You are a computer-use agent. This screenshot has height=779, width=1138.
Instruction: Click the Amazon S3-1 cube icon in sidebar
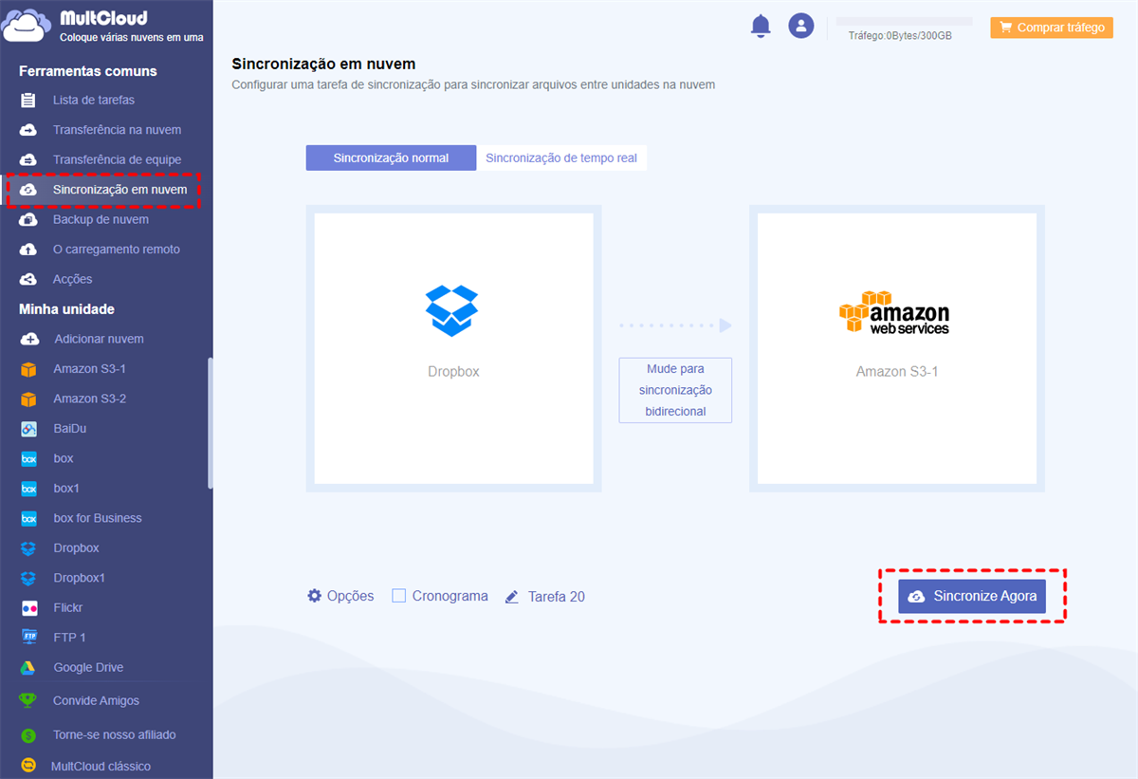(28, 369)
